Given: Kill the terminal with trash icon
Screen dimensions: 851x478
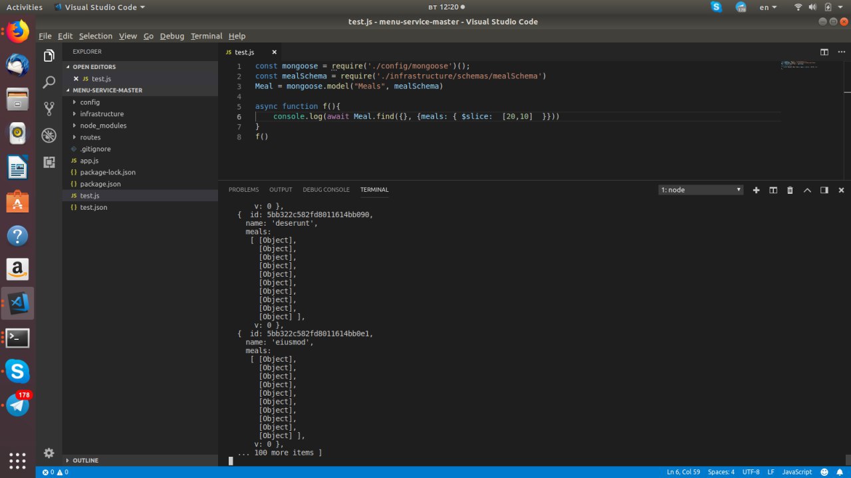Looking at the screenshot, I should pos(790,190).
